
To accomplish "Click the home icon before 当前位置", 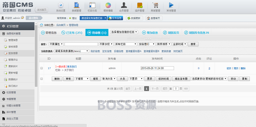I will point(41,25).
